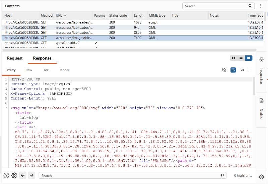Open the response viewer hamburger menu
Viewport: 268px width, 184px height.
coord(250,70)
